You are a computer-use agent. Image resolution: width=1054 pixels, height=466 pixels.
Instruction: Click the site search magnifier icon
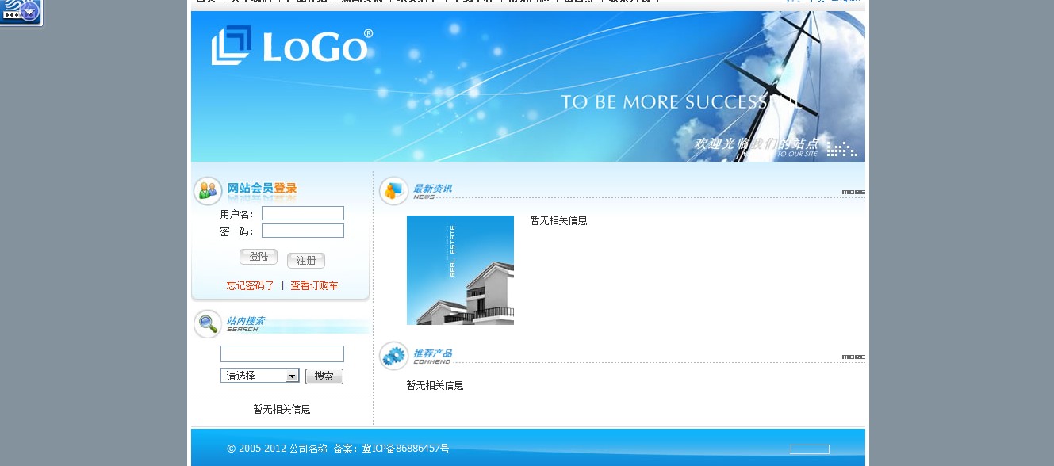[208, 324]
